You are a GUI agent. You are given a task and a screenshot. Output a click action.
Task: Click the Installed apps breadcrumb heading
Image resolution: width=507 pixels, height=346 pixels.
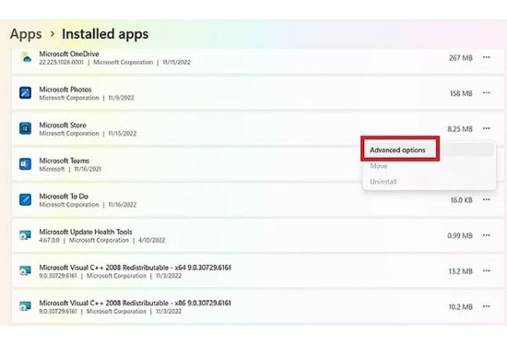pos(105,34)
